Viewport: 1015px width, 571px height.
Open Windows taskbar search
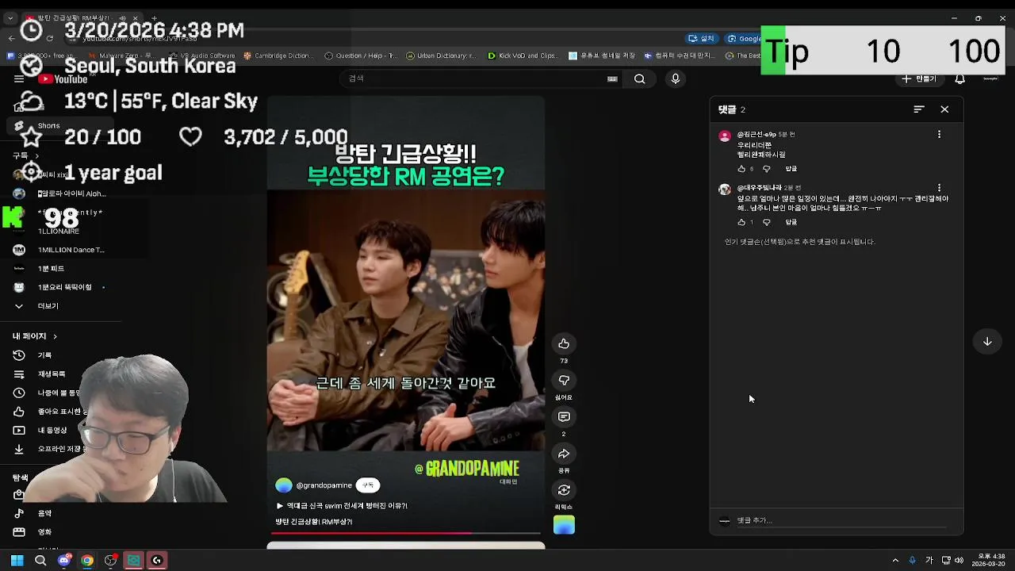40,561
